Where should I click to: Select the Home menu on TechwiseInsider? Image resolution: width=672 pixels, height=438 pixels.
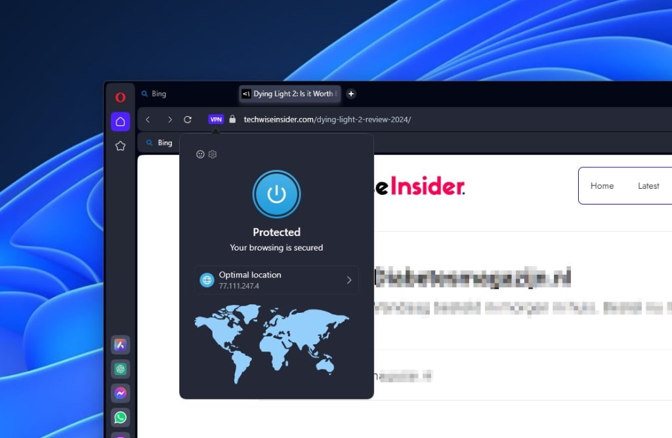(x=602, y=186)
